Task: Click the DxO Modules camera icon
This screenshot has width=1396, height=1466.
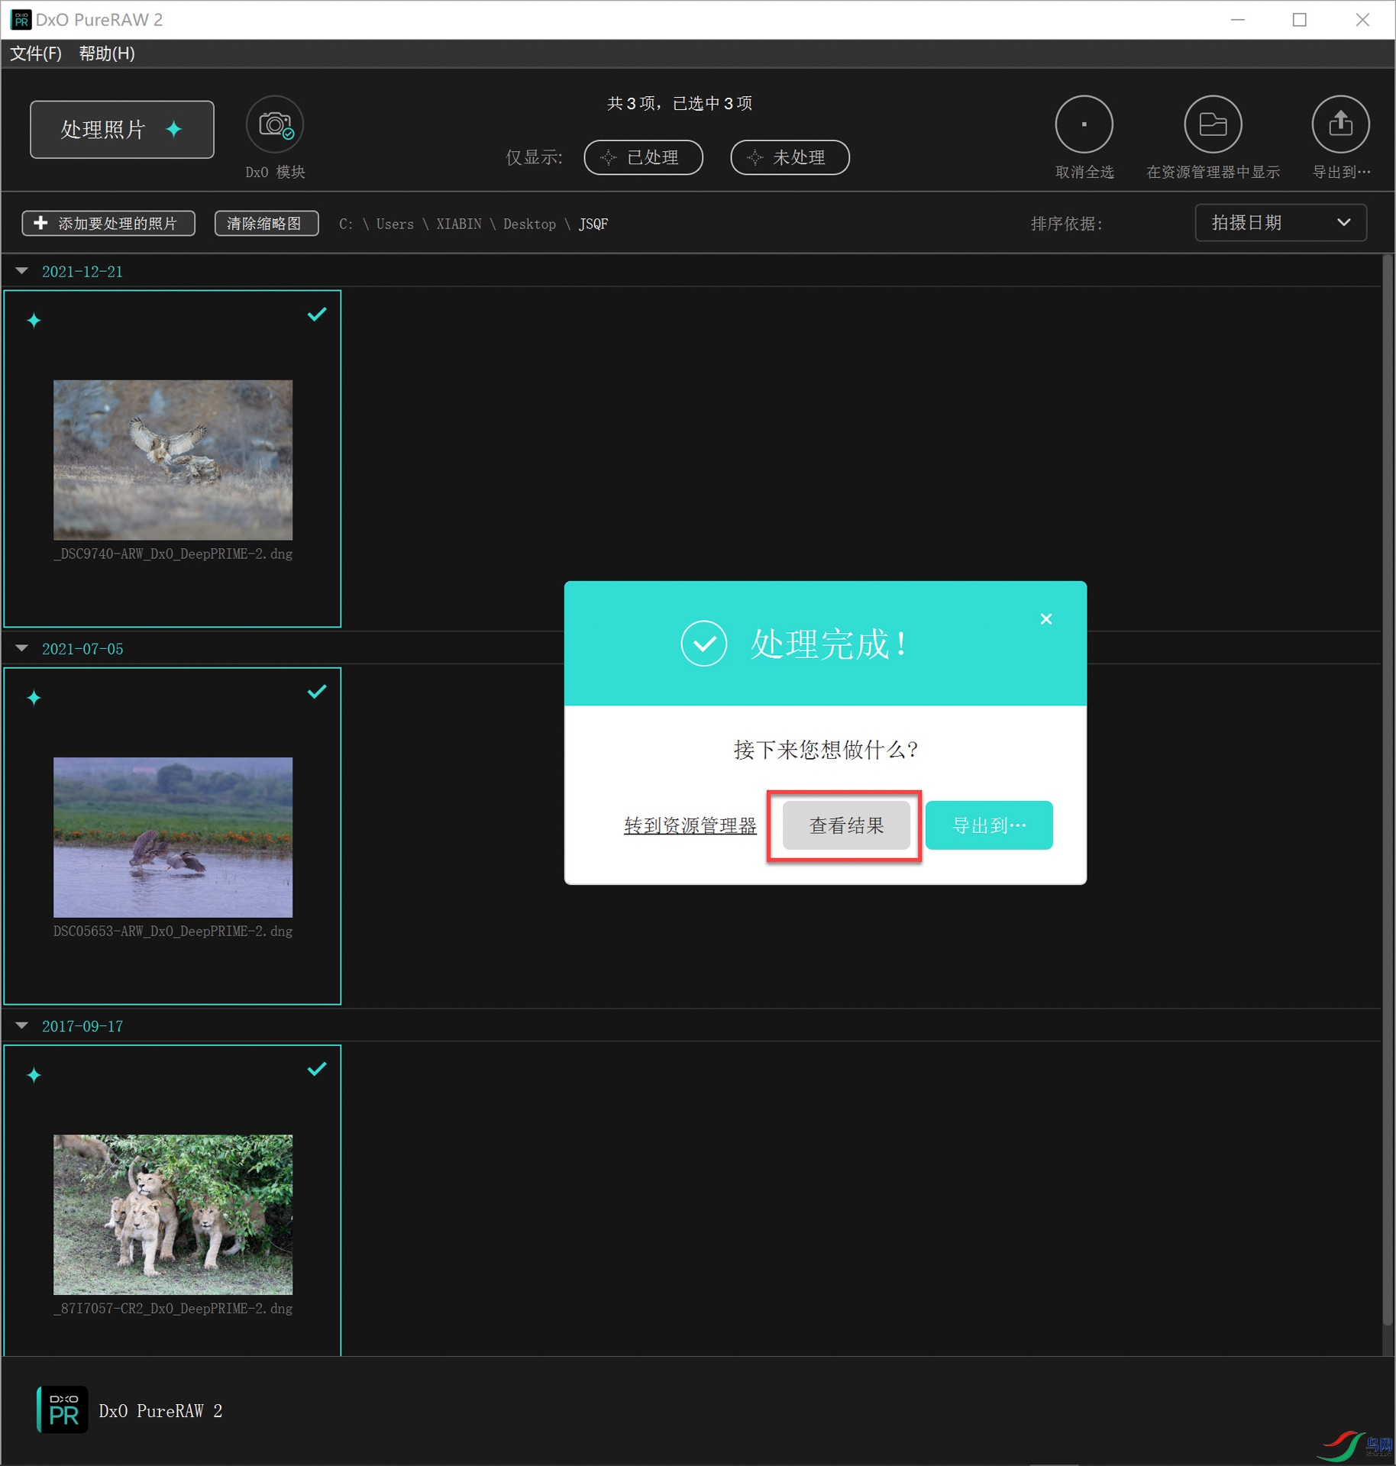Action: point(275,124)
